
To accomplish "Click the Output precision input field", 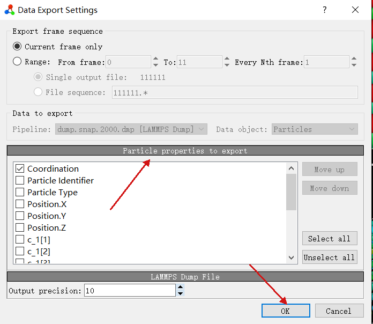I will pyautogui.click(x=129, y=291).
